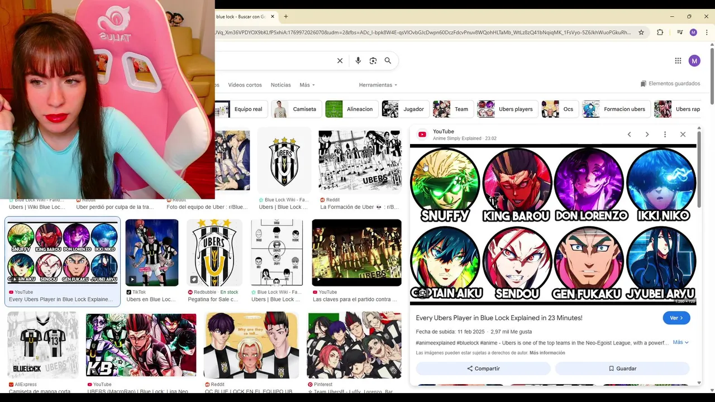Viewport: 715px width, 402px height.
Task: Open the browser extensions puzzle icon
Action: point(660,32)
